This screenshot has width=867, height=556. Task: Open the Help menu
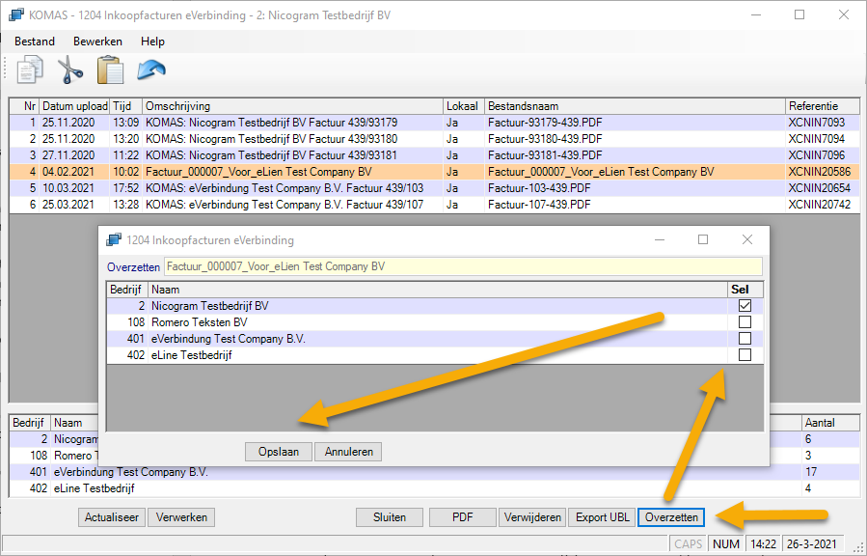tap(152, 42)
